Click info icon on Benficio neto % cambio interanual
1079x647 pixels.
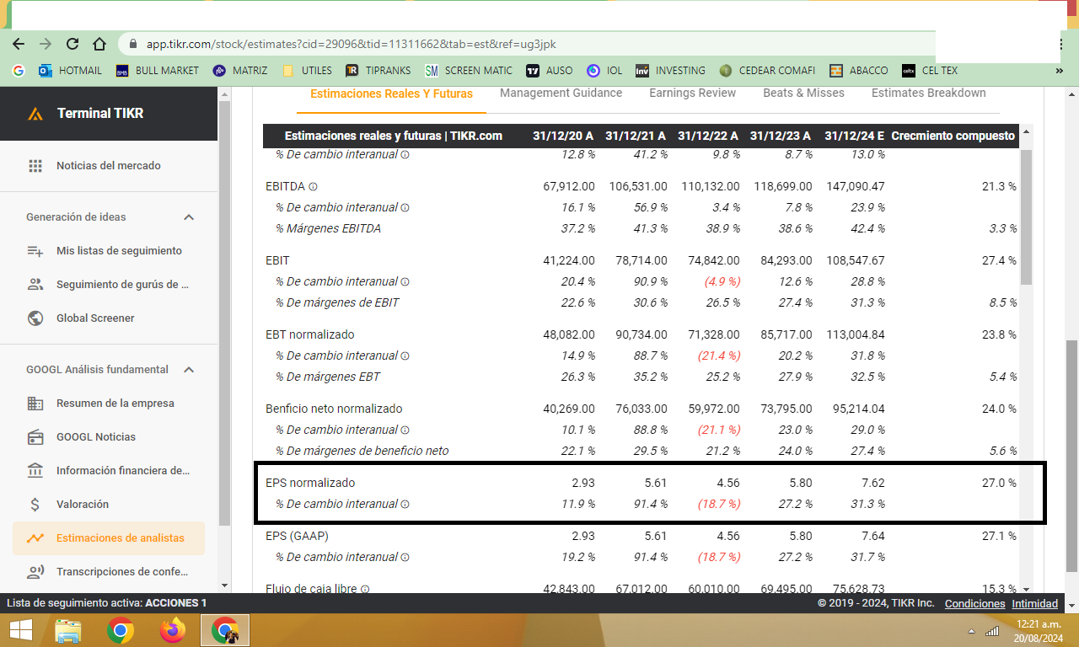[405, 430]
